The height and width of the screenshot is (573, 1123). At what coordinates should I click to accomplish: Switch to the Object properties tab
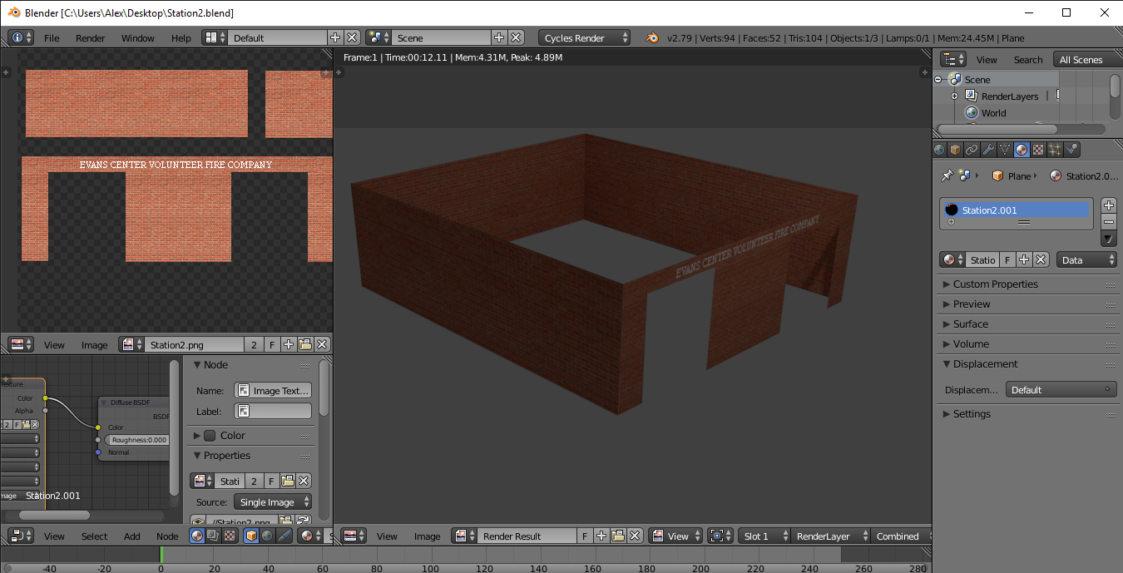[956, 150]
